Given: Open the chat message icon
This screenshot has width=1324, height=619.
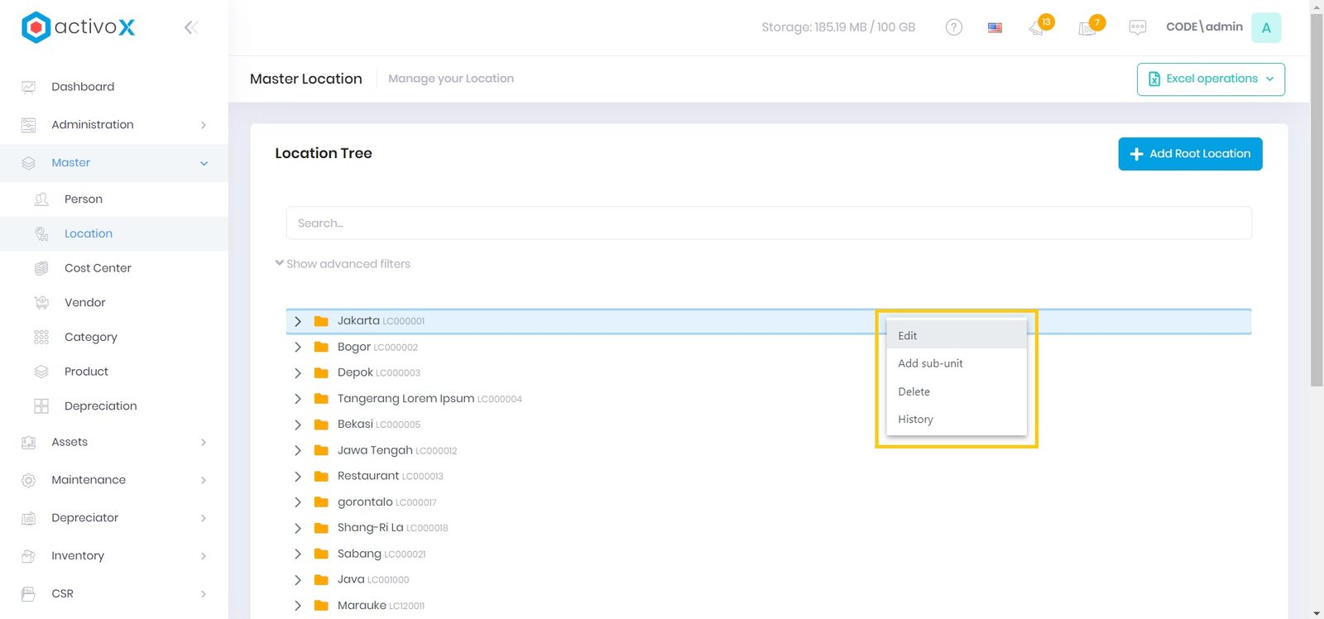Looking at the screenshot, I should 1137,27.
